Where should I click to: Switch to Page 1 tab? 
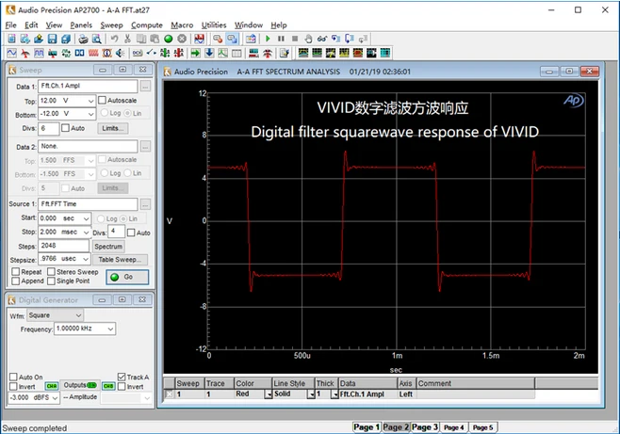coord(367,426)
